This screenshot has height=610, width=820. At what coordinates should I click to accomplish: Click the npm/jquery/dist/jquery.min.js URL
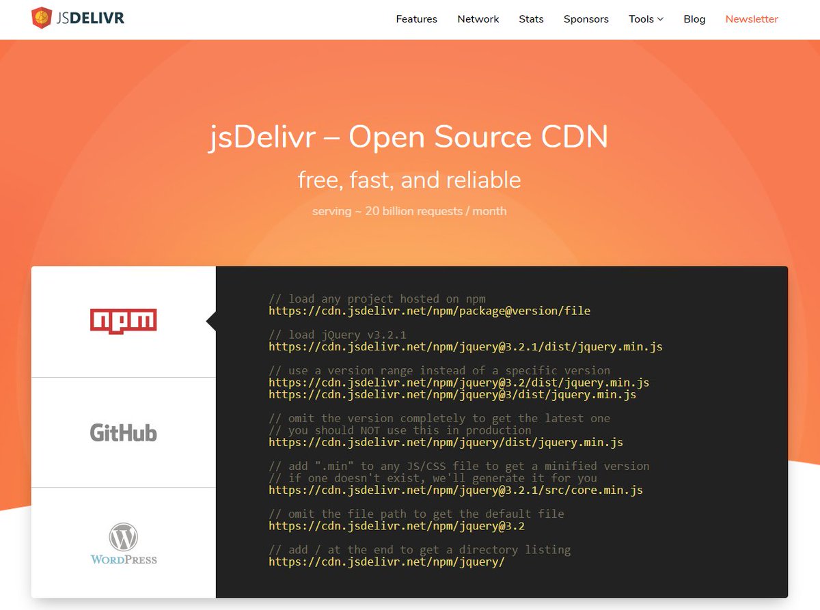446,443
